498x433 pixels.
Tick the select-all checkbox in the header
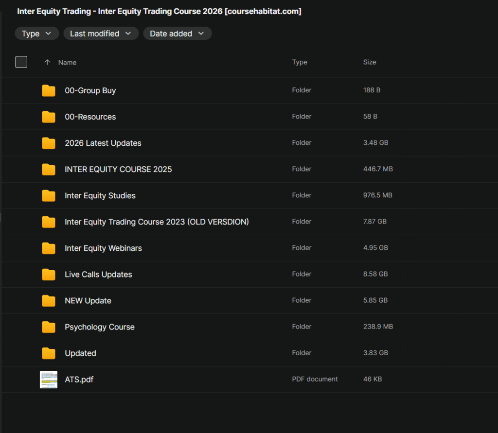tap(21, 62)
